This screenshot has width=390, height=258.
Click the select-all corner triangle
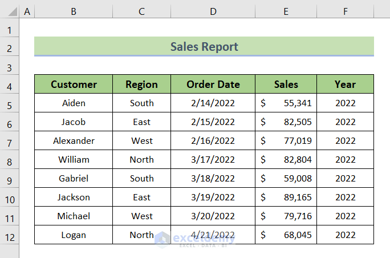[10, 10]
